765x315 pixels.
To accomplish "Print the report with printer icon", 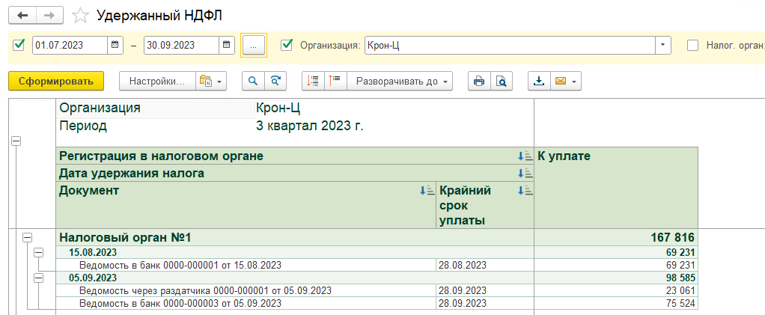I will pyautogui.click(x=479, y=82).
